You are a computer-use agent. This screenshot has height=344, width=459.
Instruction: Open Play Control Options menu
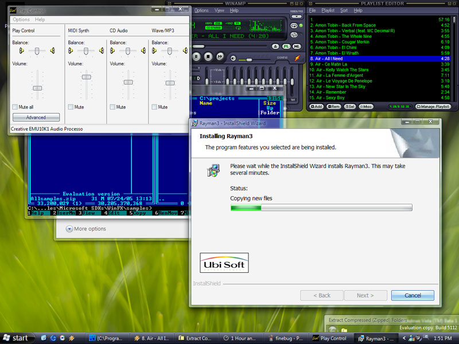21,19
